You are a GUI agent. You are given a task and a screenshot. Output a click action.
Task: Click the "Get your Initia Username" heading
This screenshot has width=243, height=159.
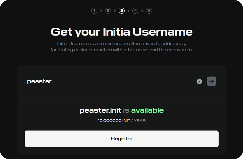point(122,32)
